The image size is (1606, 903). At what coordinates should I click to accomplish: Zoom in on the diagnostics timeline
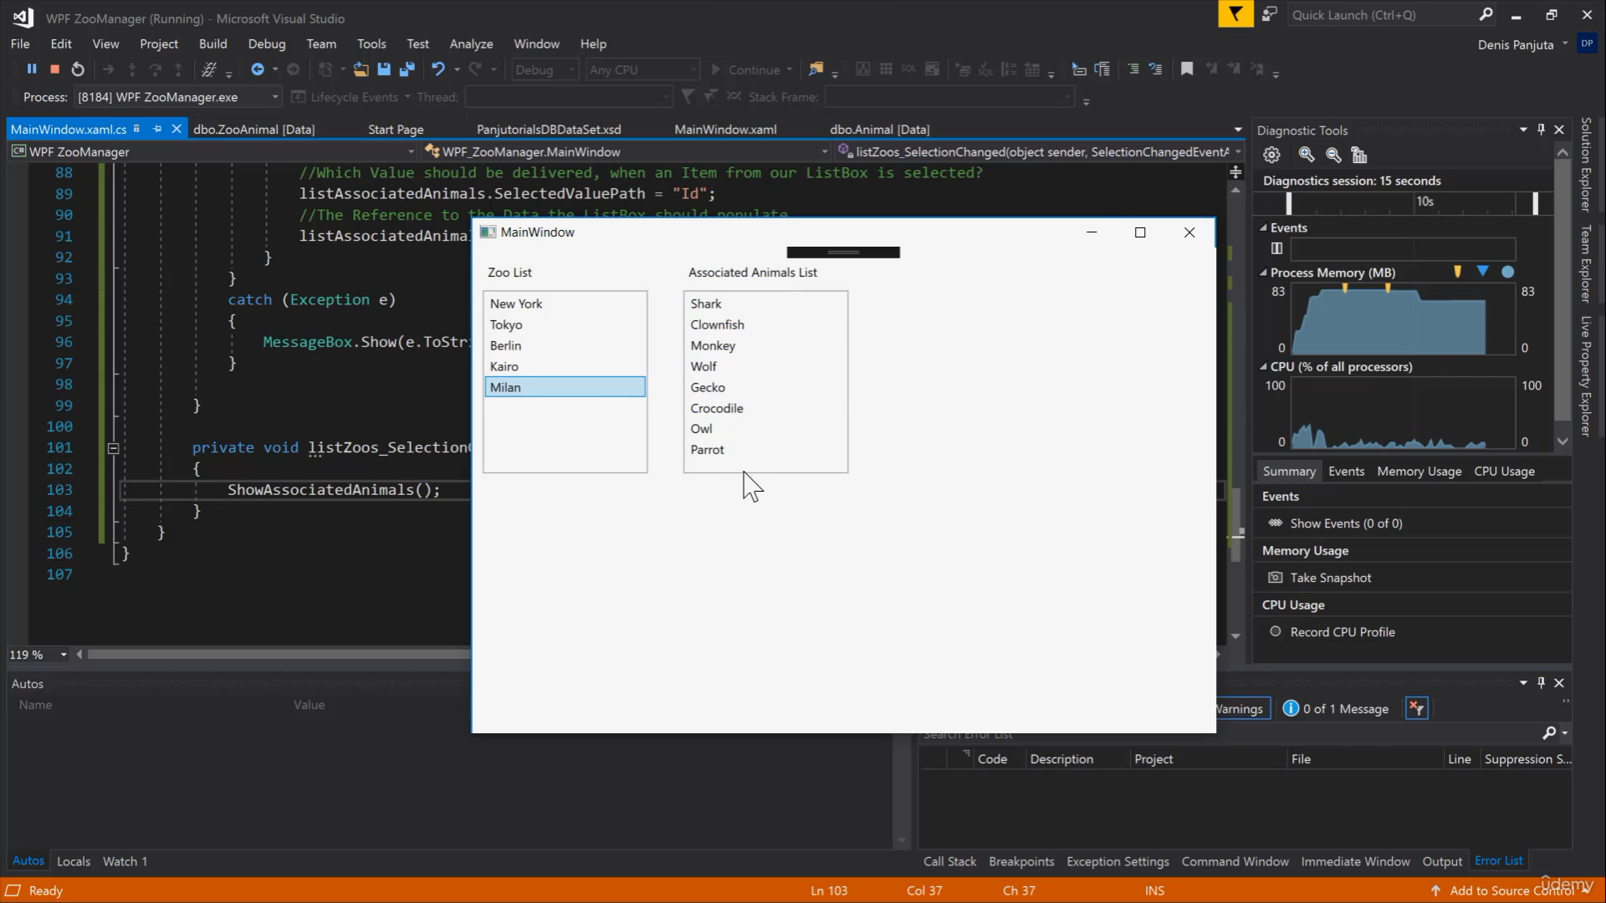pos(1306,155)
